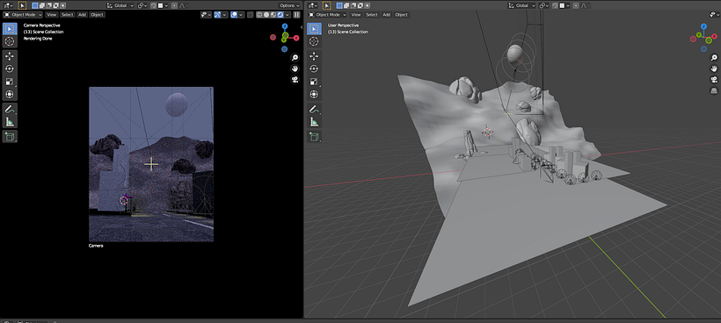The width and height of the screenshot is (721, 323).
Task: Pause the viewport render preview
Action: 296,15
